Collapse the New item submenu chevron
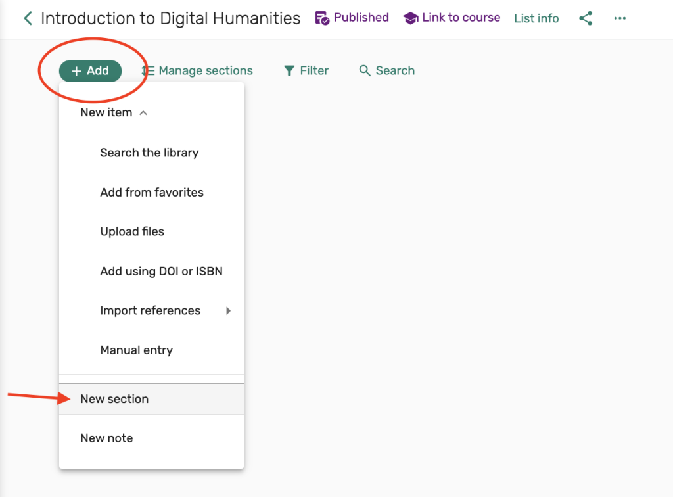Image resolution: width=673 pixels, height=497 pixels. 143,113
